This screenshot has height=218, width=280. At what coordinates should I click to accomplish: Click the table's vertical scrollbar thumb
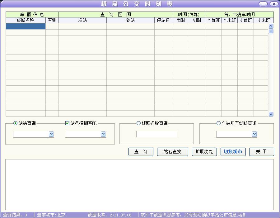[x=271, y=31]
